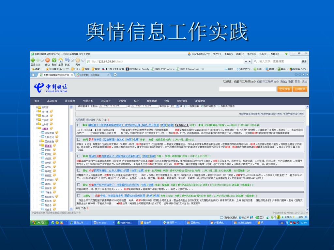Tick the checkbox of the 成都中院 thread result

79,195
